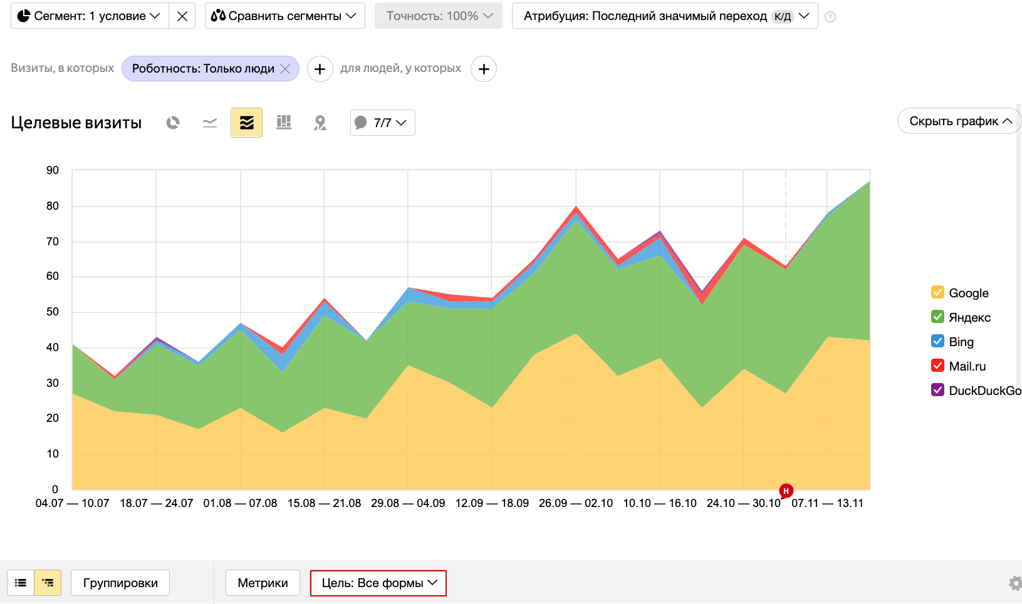Select the stacked area chart icon
Image resolution: width=1022 pixels, height=604 pixels.
(247, 123)
